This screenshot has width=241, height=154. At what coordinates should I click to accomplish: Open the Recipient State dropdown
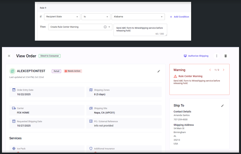62,17
